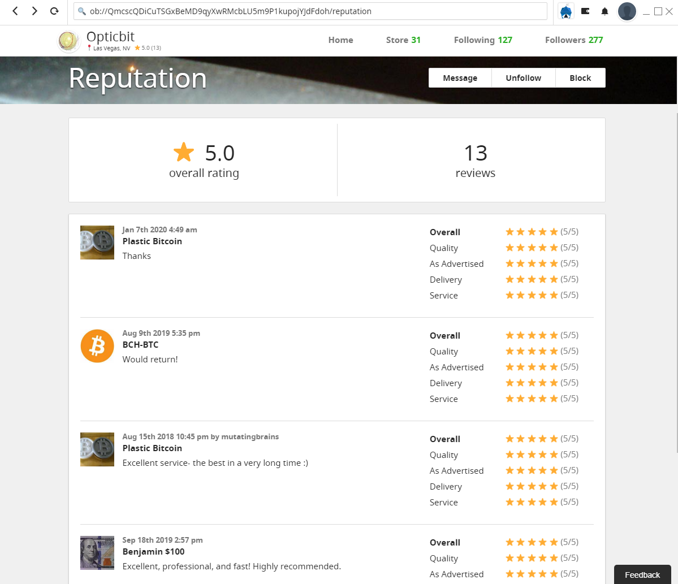The height and width of the screenshot is (584, 678).
Task: Open the OpenBazaar home tent icon
Action: point(566,12)
